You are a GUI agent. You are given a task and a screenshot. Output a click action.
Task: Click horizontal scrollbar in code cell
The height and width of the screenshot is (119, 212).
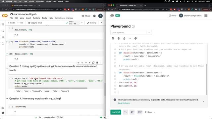(x=51, y=88)
